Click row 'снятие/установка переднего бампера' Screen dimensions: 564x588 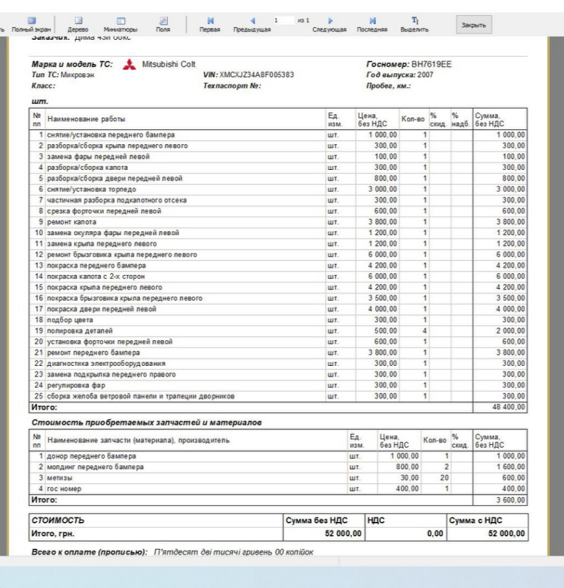pos(278,135)
